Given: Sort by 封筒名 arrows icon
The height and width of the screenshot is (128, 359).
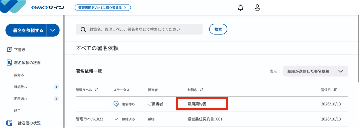Looking at the screenshot, I should coord(202,90).
